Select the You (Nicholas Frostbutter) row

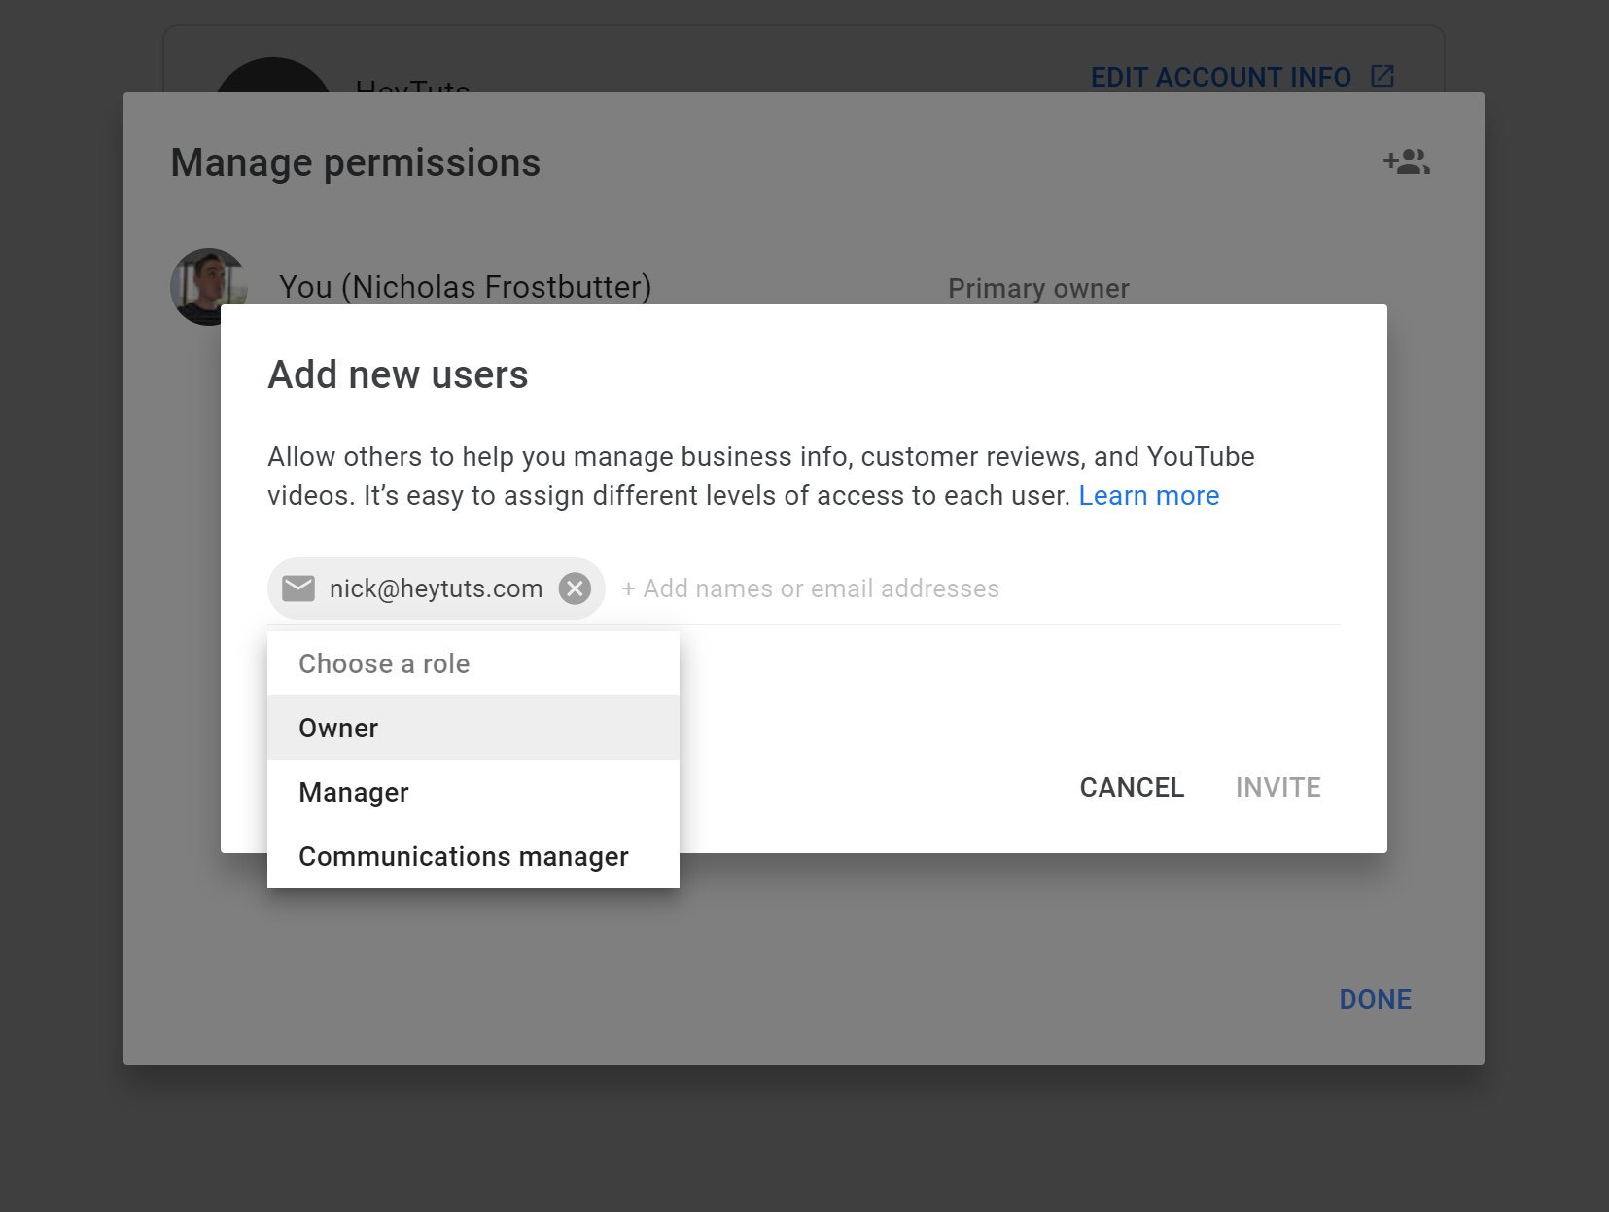(x=465, y=286)
